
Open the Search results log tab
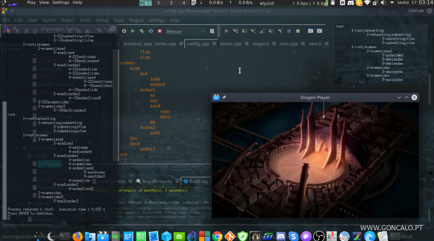157,181
